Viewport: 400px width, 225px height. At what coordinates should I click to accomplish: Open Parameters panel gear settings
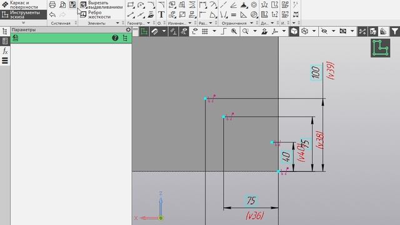tap(128, 29)
